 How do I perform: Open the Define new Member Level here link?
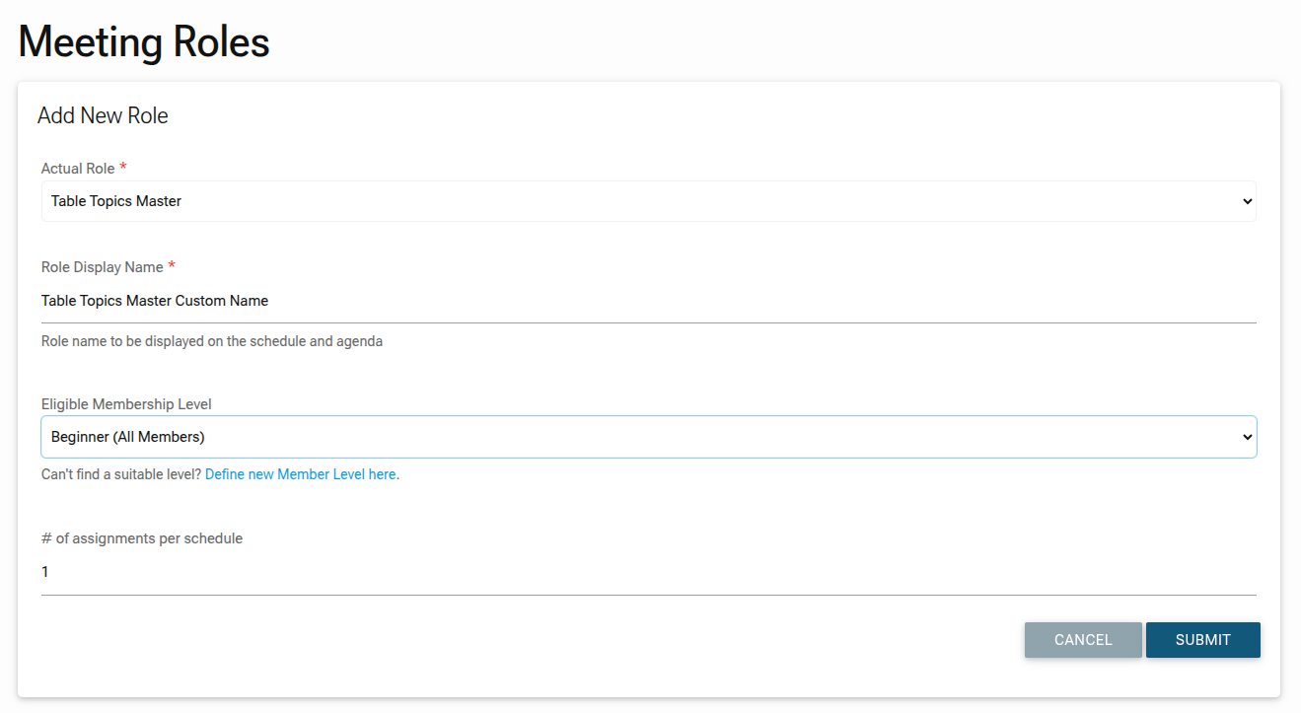(x=300, y=474)
